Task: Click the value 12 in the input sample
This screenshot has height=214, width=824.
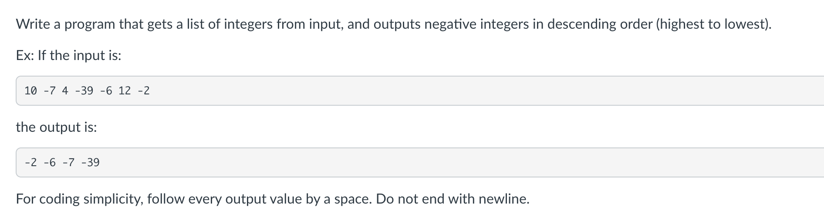Action: (125, 90)
